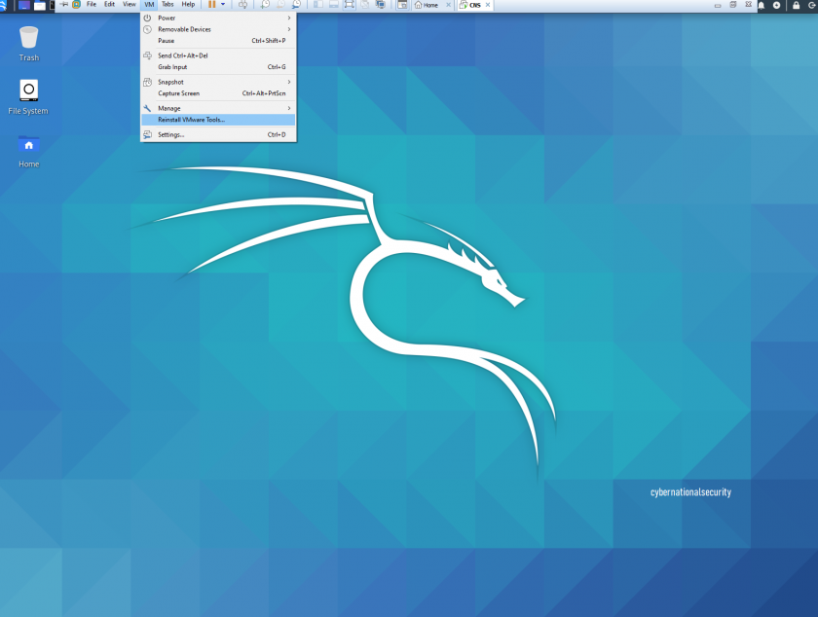The width and height of the screenshot is (818, 617).
Task: Open the Snapshot Manager toolbar icon
Action: click(x=296, y=5)
